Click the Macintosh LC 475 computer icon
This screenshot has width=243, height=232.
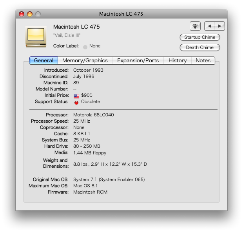click(36, 37)
